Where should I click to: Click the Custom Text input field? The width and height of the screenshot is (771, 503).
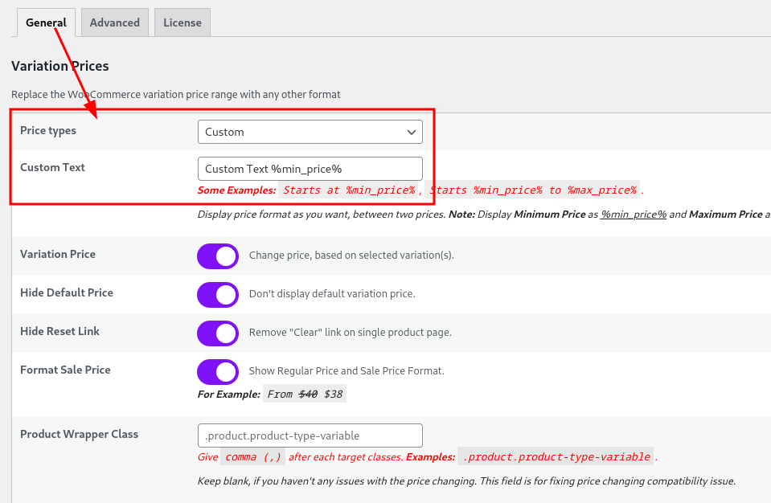coord(310,169)
